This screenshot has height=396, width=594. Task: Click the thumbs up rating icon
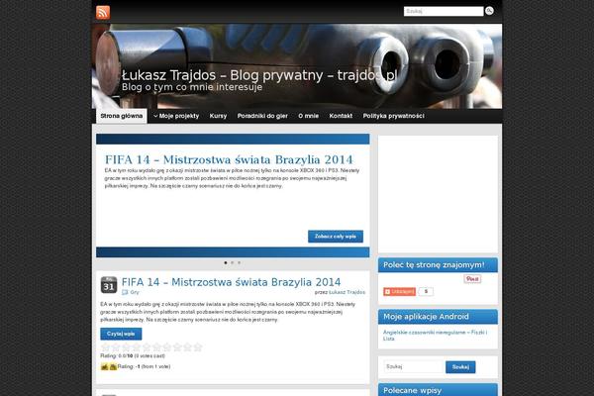(105, 366)
